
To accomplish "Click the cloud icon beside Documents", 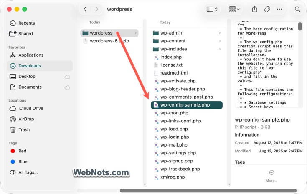I will coord(67,87).
